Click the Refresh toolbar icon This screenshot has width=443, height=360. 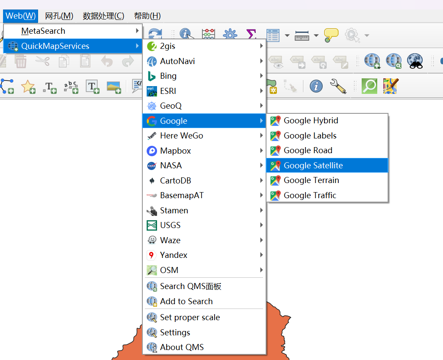click(x=155, y=33)
